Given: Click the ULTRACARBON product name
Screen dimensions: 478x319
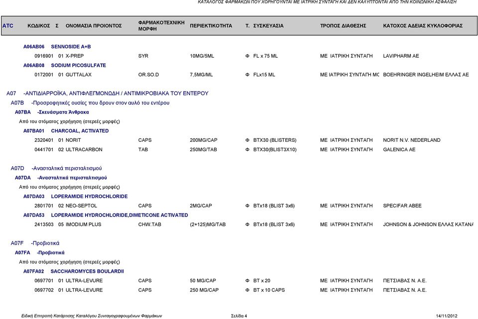Looking at the screenshot, I should click(x=84, y=150).
